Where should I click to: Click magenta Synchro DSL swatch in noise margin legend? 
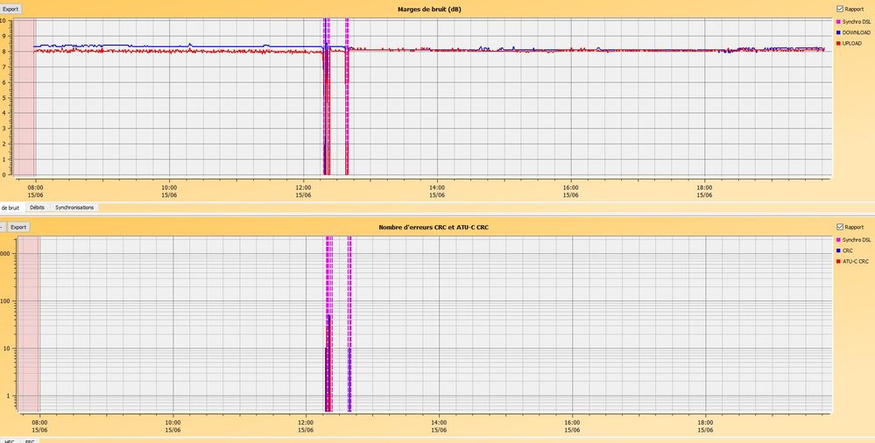[839, 21]
